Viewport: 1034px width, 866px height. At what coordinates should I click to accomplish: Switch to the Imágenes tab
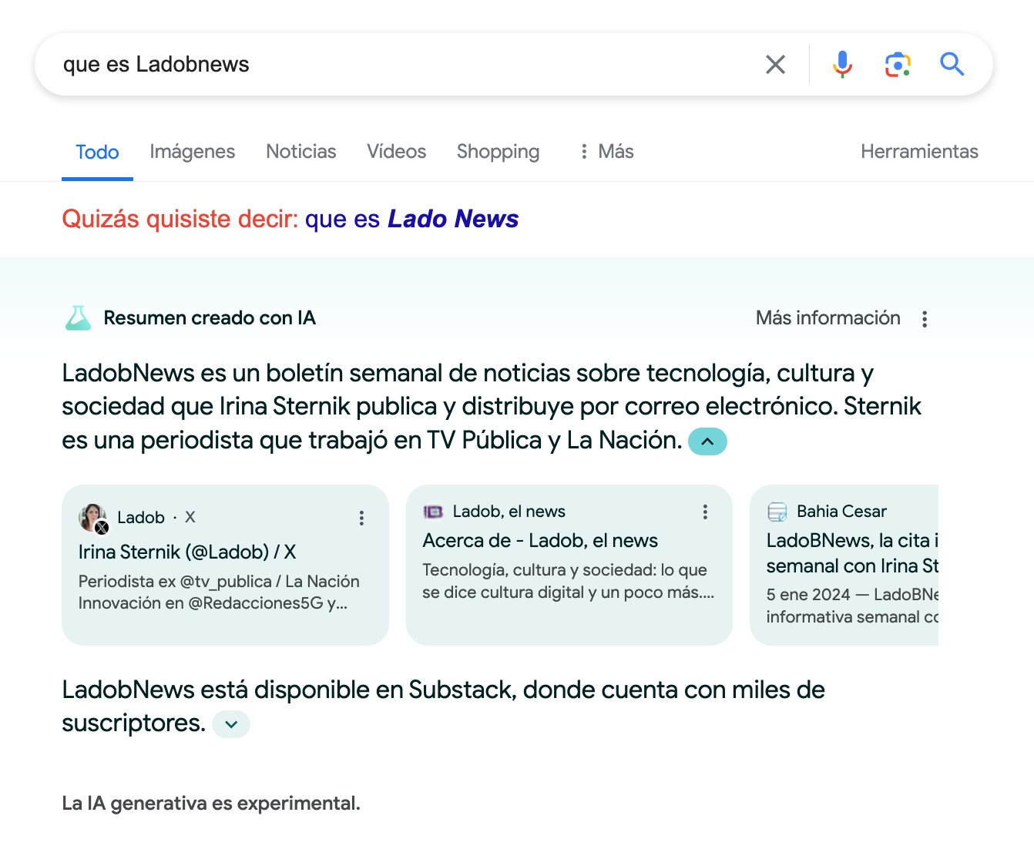[193, 152]
